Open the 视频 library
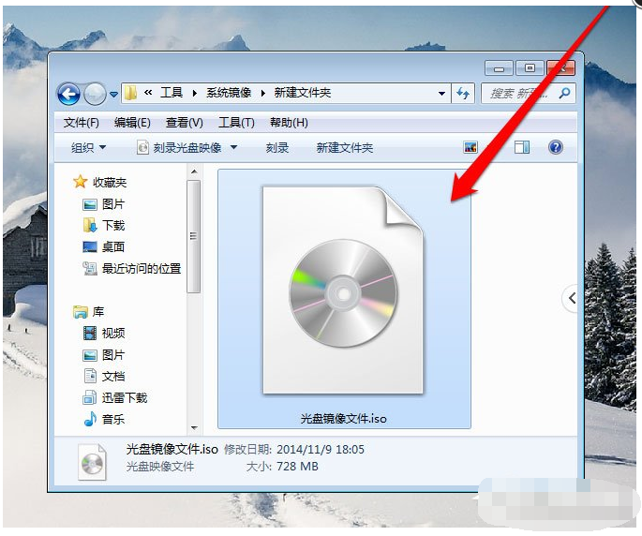Screen dimensions: 642x536 113,333
